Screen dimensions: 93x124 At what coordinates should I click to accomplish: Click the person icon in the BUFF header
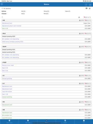pos(80,47)
